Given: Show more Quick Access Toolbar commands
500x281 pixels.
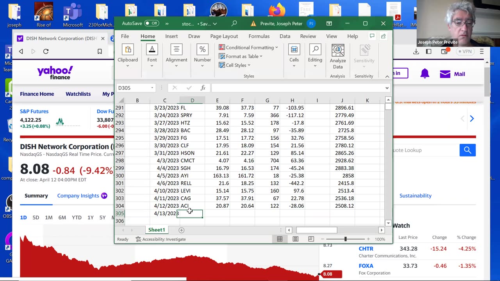Looking at the screenshot, I should (x=167, y=23).
